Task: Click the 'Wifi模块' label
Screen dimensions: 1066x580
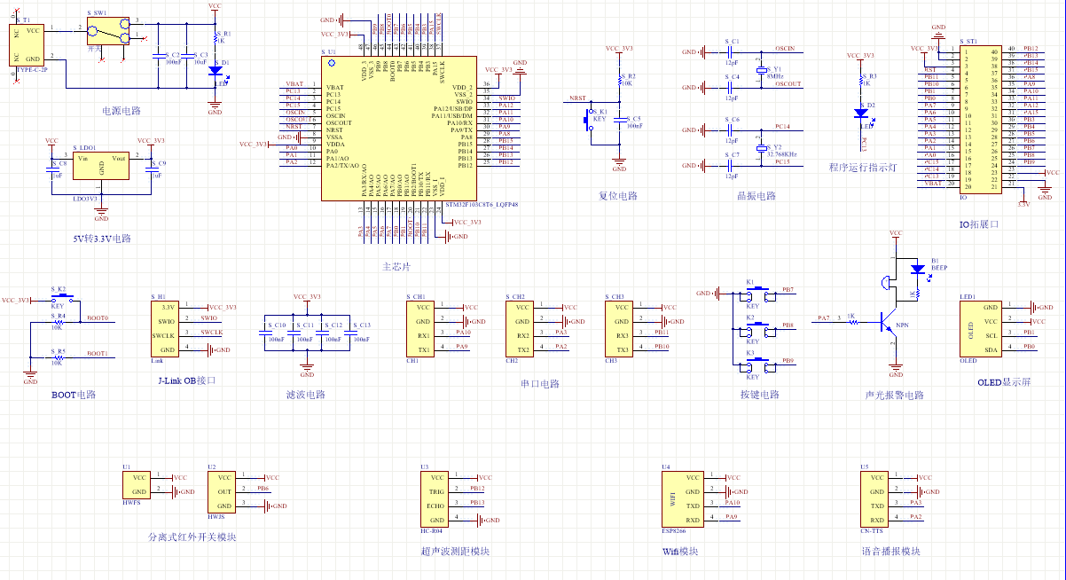Action: tap(681, 551)
